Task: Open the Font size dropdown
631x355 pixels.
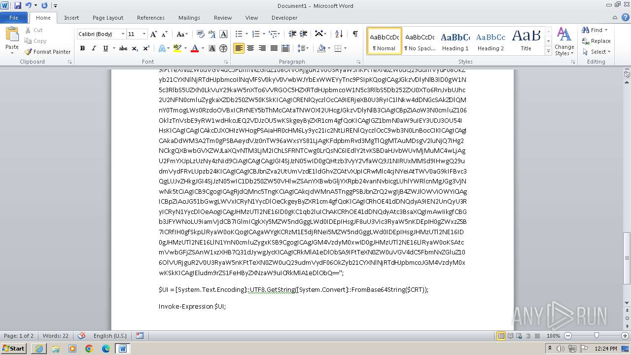Action: point(144,34)
